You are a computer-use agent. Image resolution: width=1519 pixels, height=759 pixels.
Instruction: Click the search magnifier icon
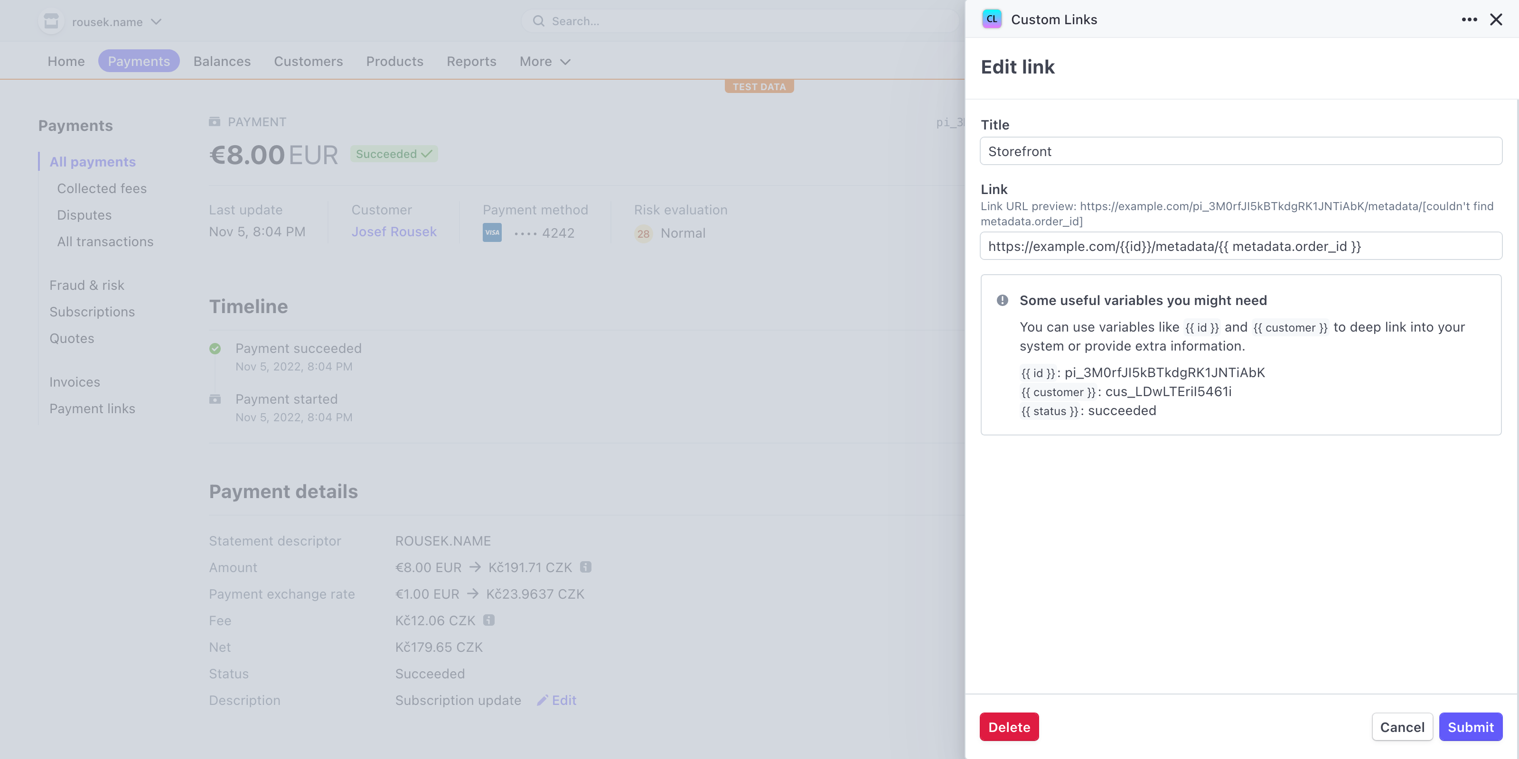[x=538, y=20]
